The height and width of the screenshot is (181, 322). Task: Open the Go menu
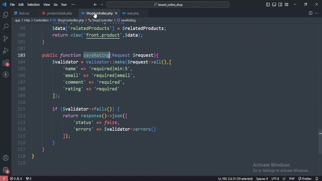coord(55,5)
